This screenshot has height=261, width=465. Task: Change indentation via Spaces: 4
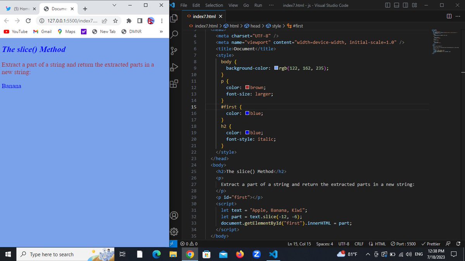point(324,244)
